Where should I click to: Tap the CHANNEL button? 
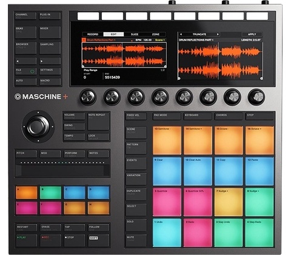point(26,16)
